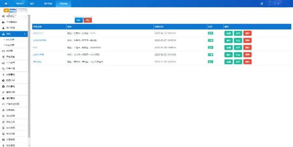Image resolution: width=293 pixels, height=147 pixels.
Task: Click the map pin icon at sidebar bottom
Action: [3, 145]
